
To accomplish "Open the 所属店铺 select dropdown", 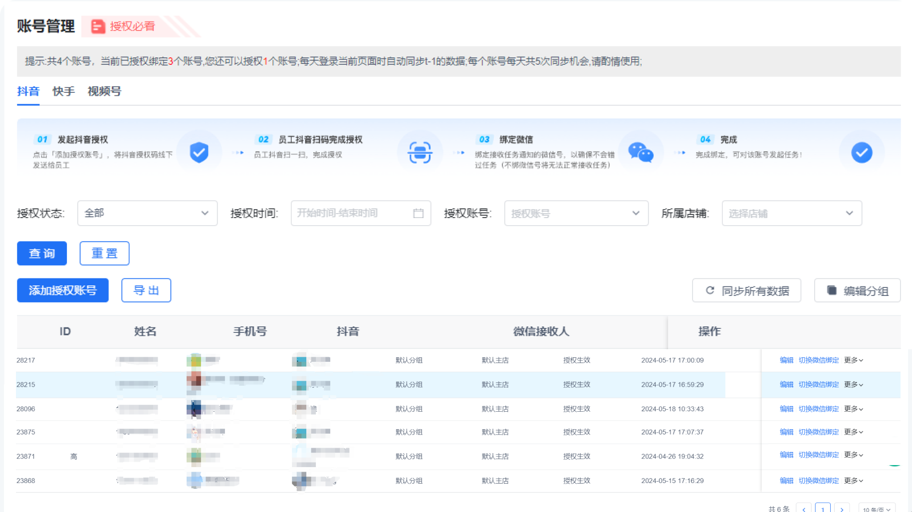I will [x=791, y=213].
